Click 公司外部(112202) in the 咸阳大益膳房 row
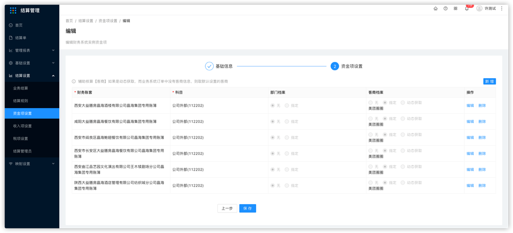 (x=188, y=122)
